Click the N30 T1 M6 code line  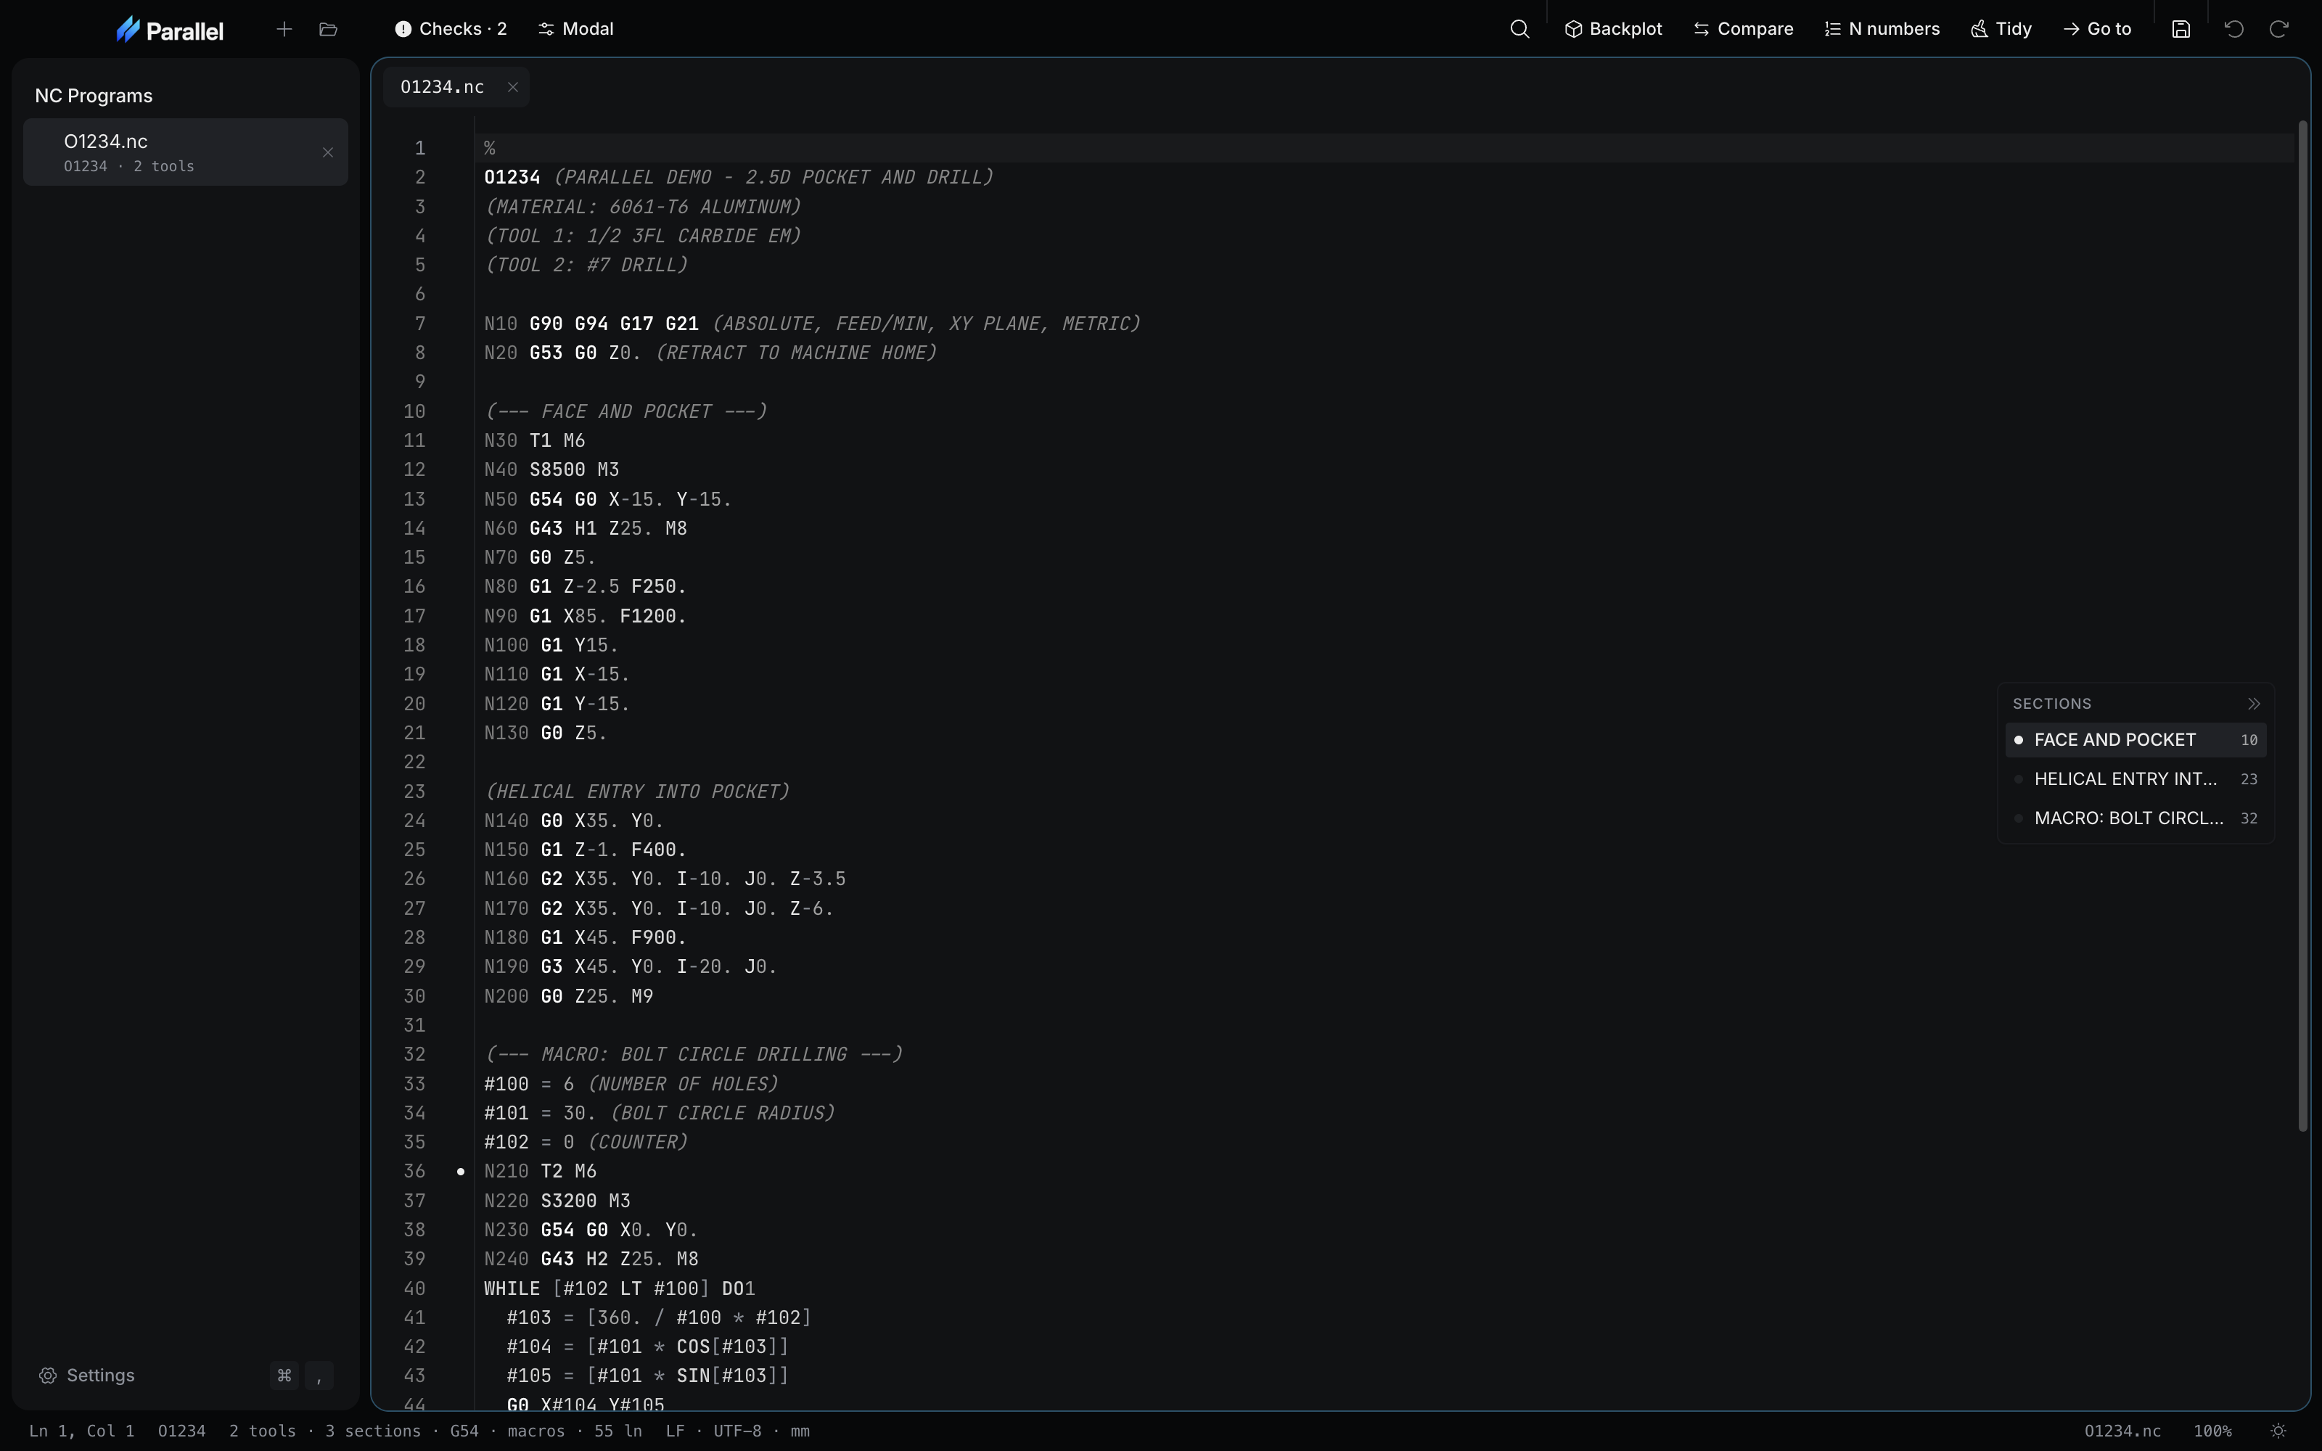535,440
